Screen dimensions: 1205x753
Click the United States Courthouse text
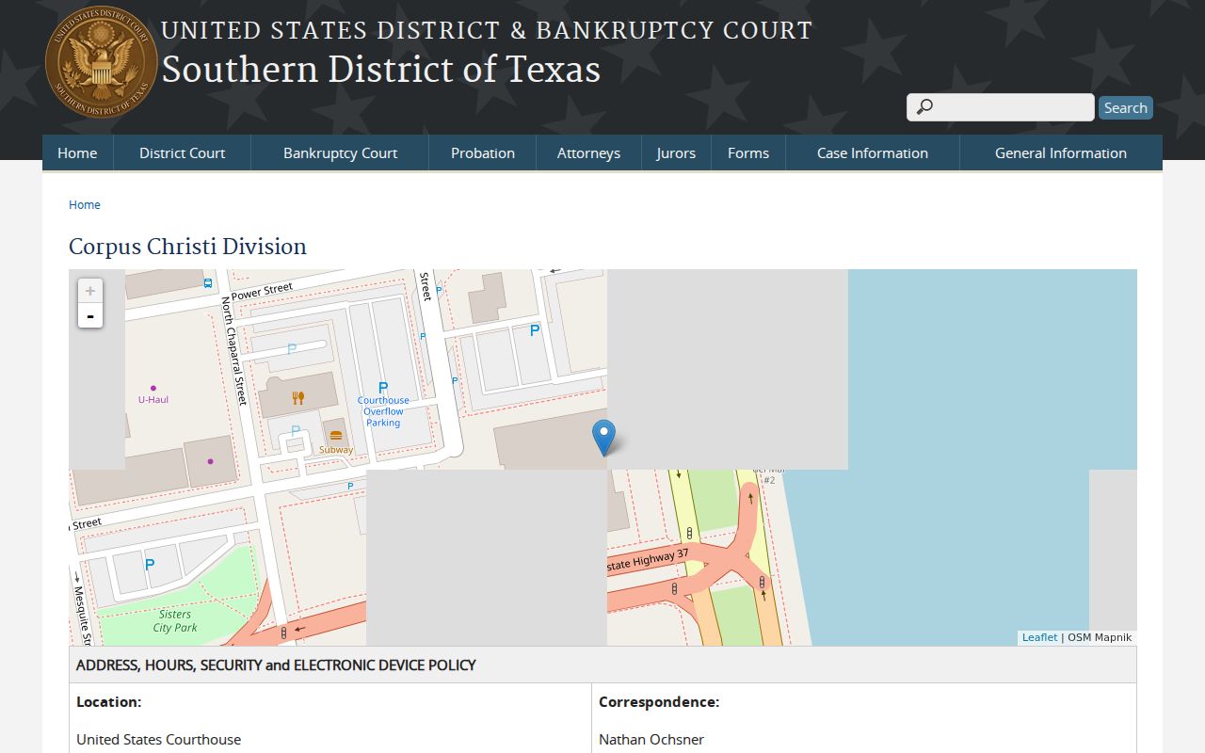click(158, 739)
